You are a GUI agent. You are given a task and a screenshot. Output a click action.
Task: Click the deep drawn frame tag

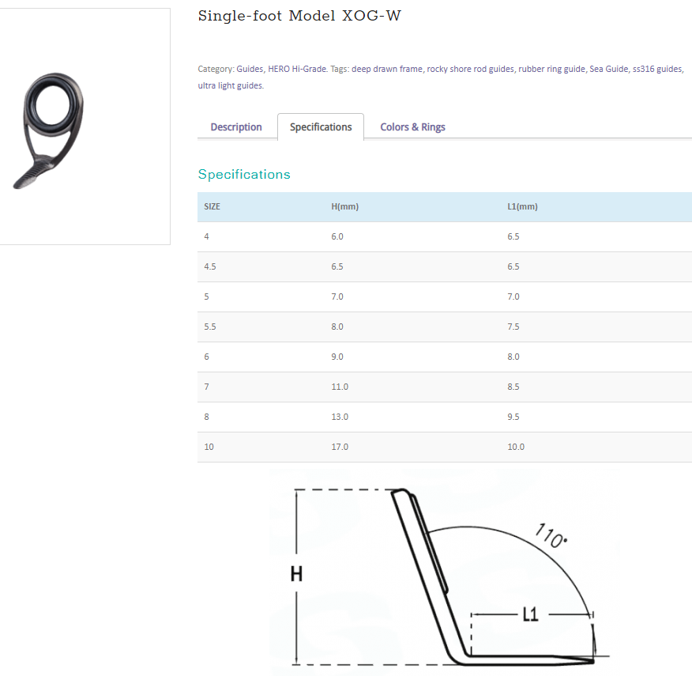pos(387,70)
